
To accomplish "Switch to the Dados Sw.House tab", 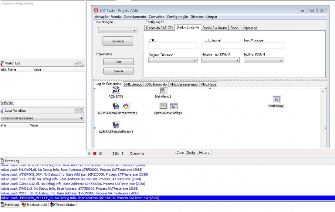I will [215, 28].
